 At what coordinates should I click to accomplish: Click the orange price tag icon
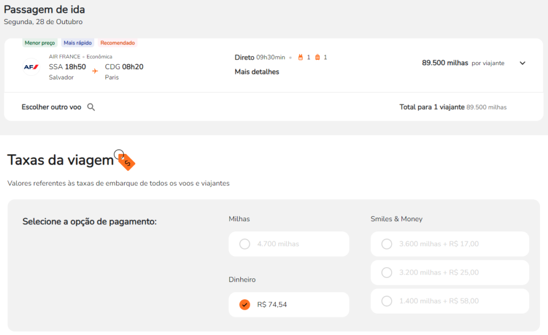pyautogui.click(x=126, y=161)
